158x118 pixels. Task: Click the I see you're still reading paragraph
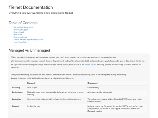point(69,75)
